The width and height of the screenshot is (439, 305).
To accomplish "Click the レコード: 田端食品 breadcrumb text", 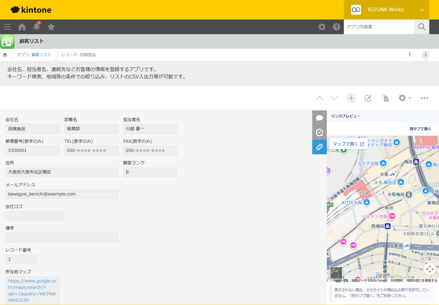I will tap(79, 55).
